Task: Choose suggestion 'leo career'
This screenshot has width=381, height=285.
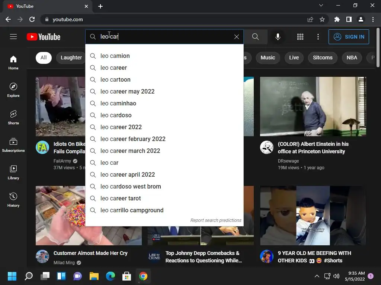Action: pos(164,68)
